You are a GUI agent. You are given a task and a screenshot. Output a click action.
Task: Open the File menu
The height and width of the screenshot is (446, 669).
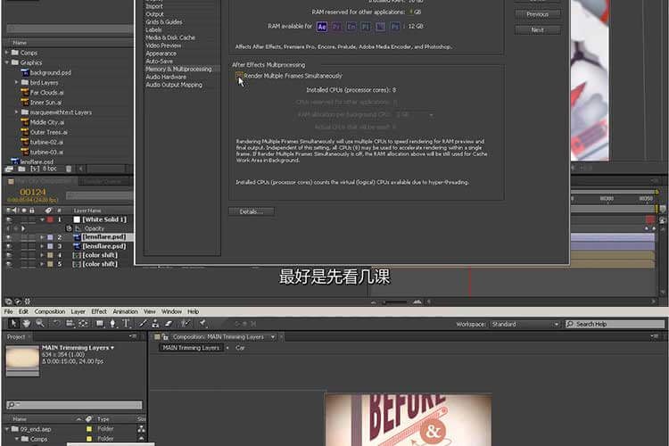(x=9, y=311)
